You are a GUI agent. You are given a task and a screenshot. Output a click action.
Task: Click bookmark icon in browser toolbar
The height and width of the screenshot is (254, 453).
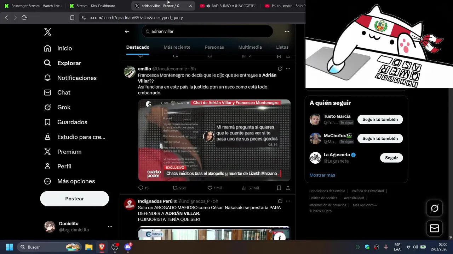tap(72, 18)
